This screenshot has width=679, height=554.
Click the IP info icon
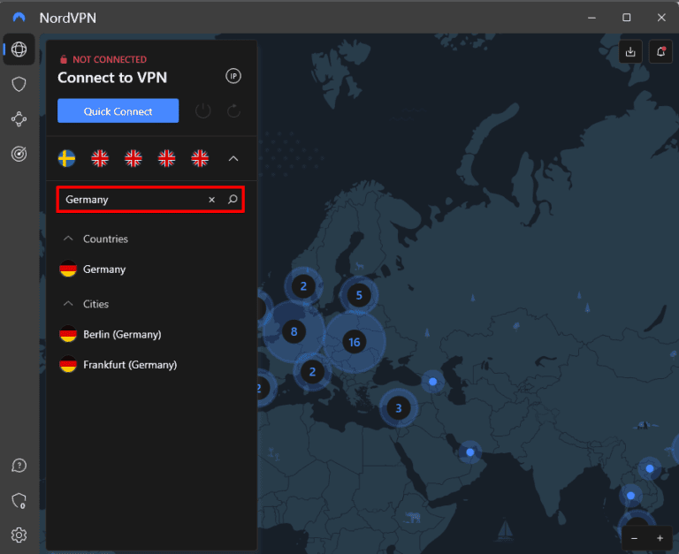(233, 76)
